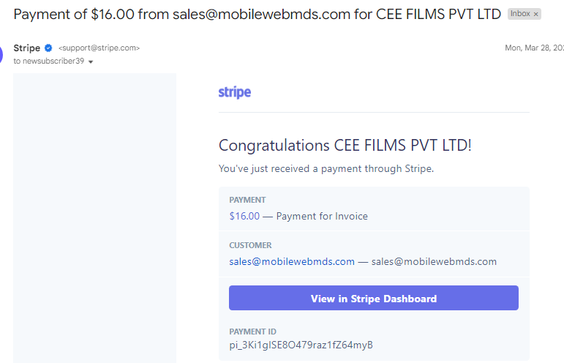Click sender name Stripe
The height and width of the screenshot is (363, 564).
tap(26, 48)
